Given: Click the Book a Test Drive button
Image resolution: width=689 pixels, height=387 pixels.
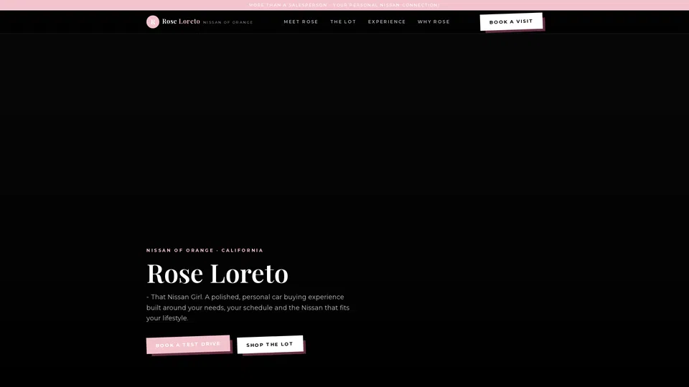Looking at the screenshot, I should tap(188, 345).
